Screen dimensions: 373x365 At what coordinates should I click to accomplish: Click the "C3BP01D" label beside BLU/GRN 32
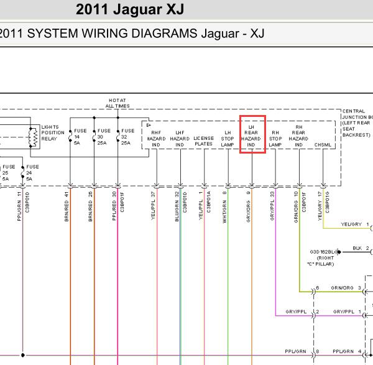[185, 202]
